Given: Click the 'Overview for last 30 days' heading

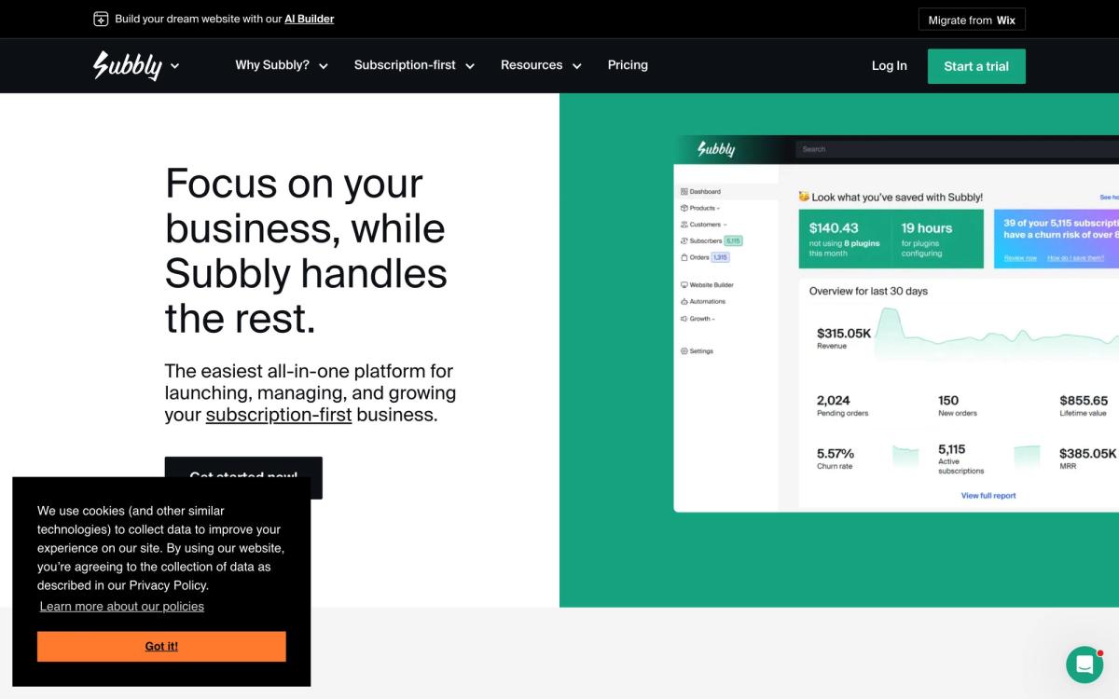Looking at the screenshot, I should [868, 291].
